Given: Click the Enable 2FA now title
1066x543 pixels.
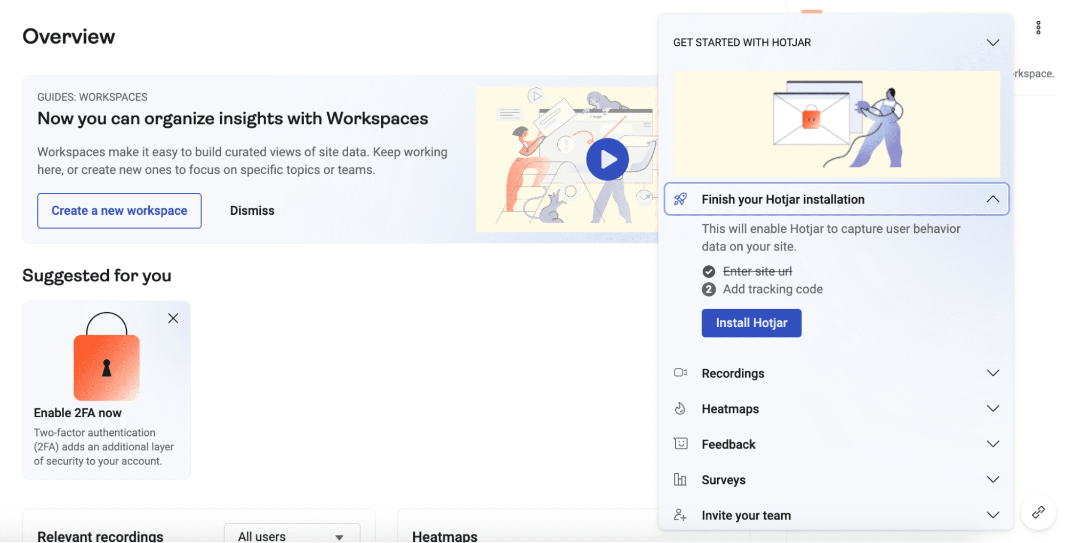Looking at the screenshot, I should [x=77, y=413].
